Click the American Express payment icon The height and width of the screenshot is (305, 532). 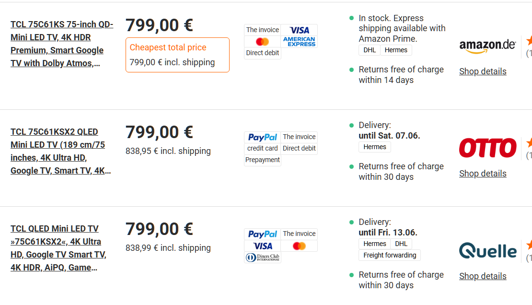[x=299, y=41]
